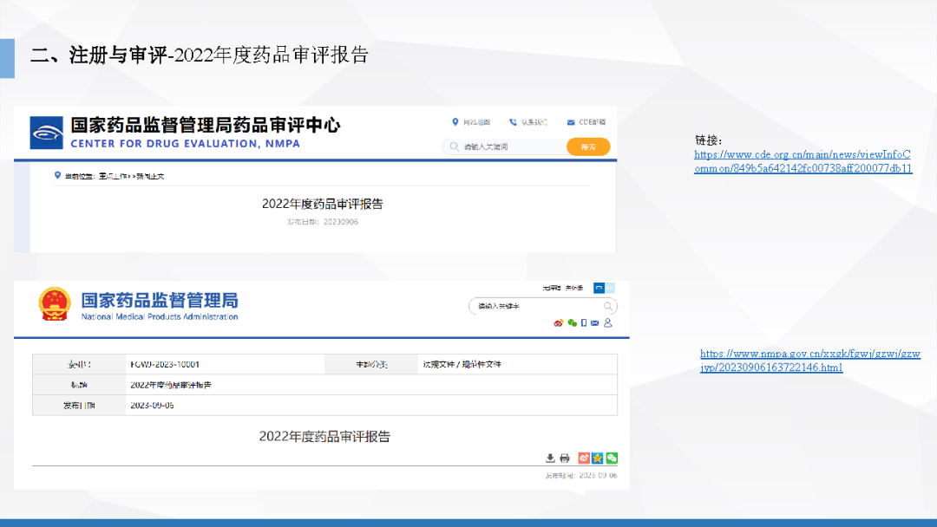Click the mobile phone icon in NMPA header
The image size is (937, 527).
coord(584,323)
